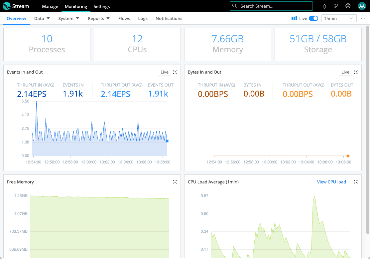
Task: Open the notifications bell icon
Action: [x=324, y=6]
